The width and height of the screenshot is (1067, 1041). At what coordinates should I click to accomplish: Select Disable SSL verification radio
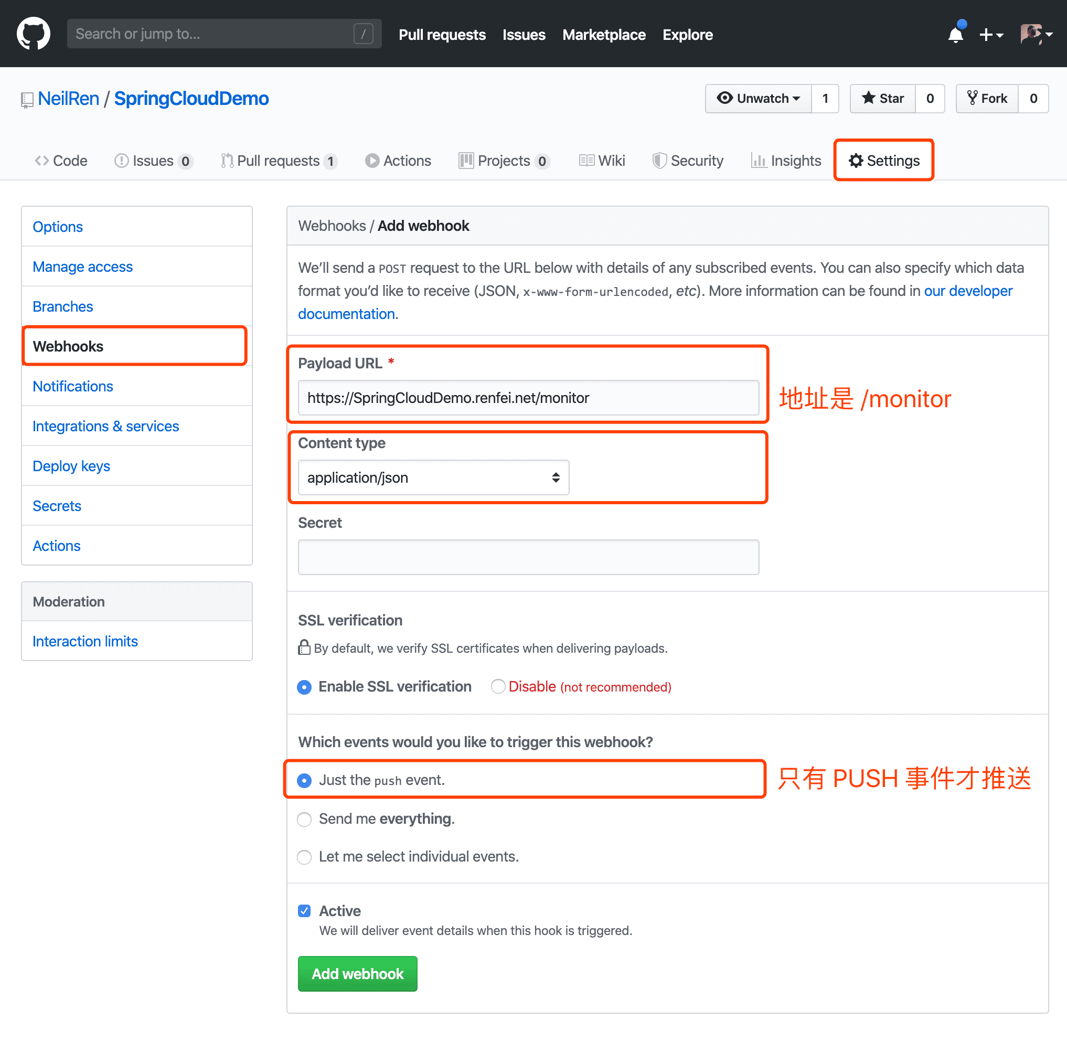497,687
